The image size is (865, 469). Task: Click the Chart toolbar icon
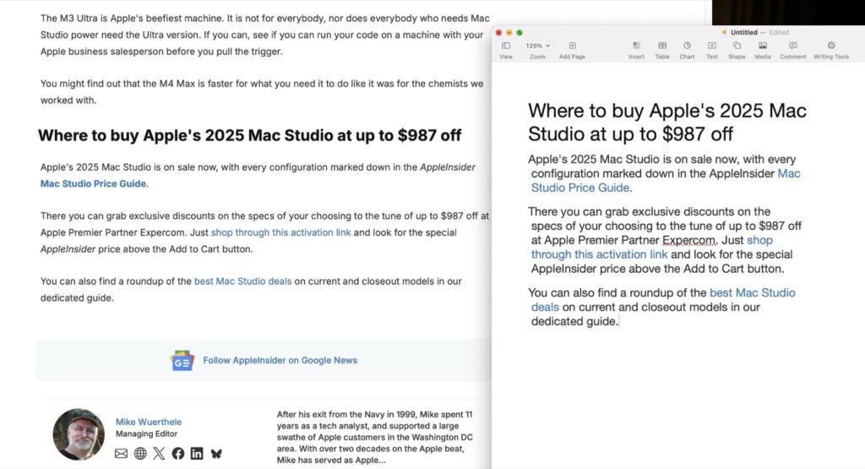687,46
